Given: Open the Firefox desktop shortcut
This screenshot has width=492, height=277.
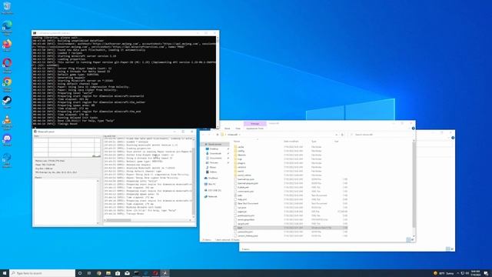Looking at the screenshot, I should 7,45.
